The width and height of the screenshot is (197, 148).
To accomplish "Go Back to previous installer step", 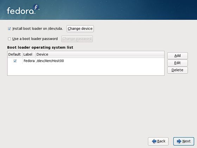I will pos(158,141).
